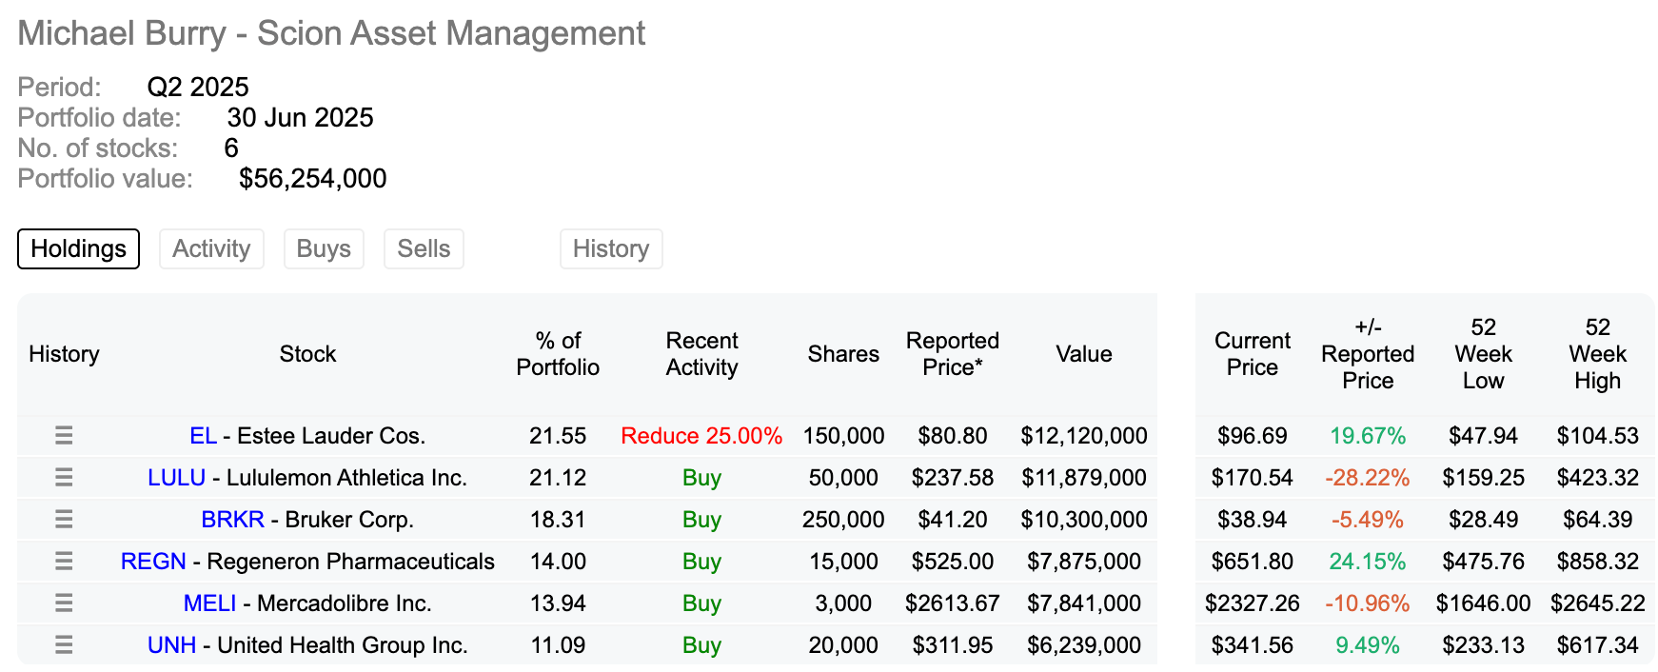Sort by Recent Activity column header
1658x672 pixels.
(701, 354)
